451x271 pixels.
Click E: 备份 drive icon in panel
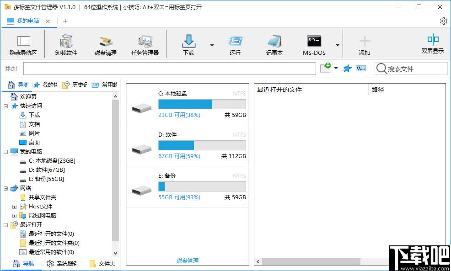[x=142, y=190]
